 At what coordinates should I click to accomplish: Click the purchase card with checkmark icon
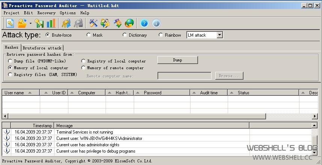tap(118, 23)
